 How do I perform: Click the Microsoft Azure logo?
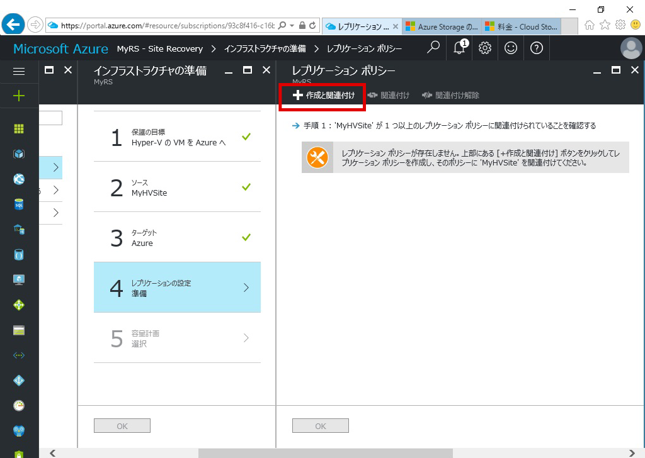pyautogui.click(x=61, y=49)
